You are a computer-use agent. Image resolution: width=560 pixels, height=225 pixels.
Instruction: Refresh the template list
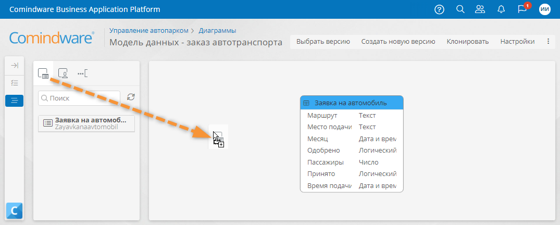(131, 97)
